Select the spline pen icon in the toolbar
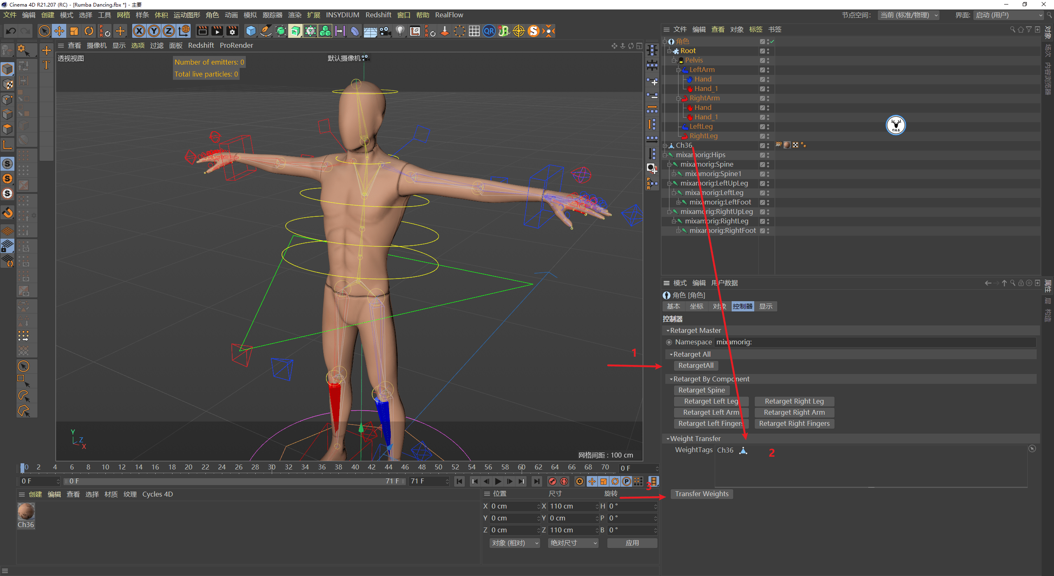The height and width of the screenshot is (576, 1054). (266, 31)
